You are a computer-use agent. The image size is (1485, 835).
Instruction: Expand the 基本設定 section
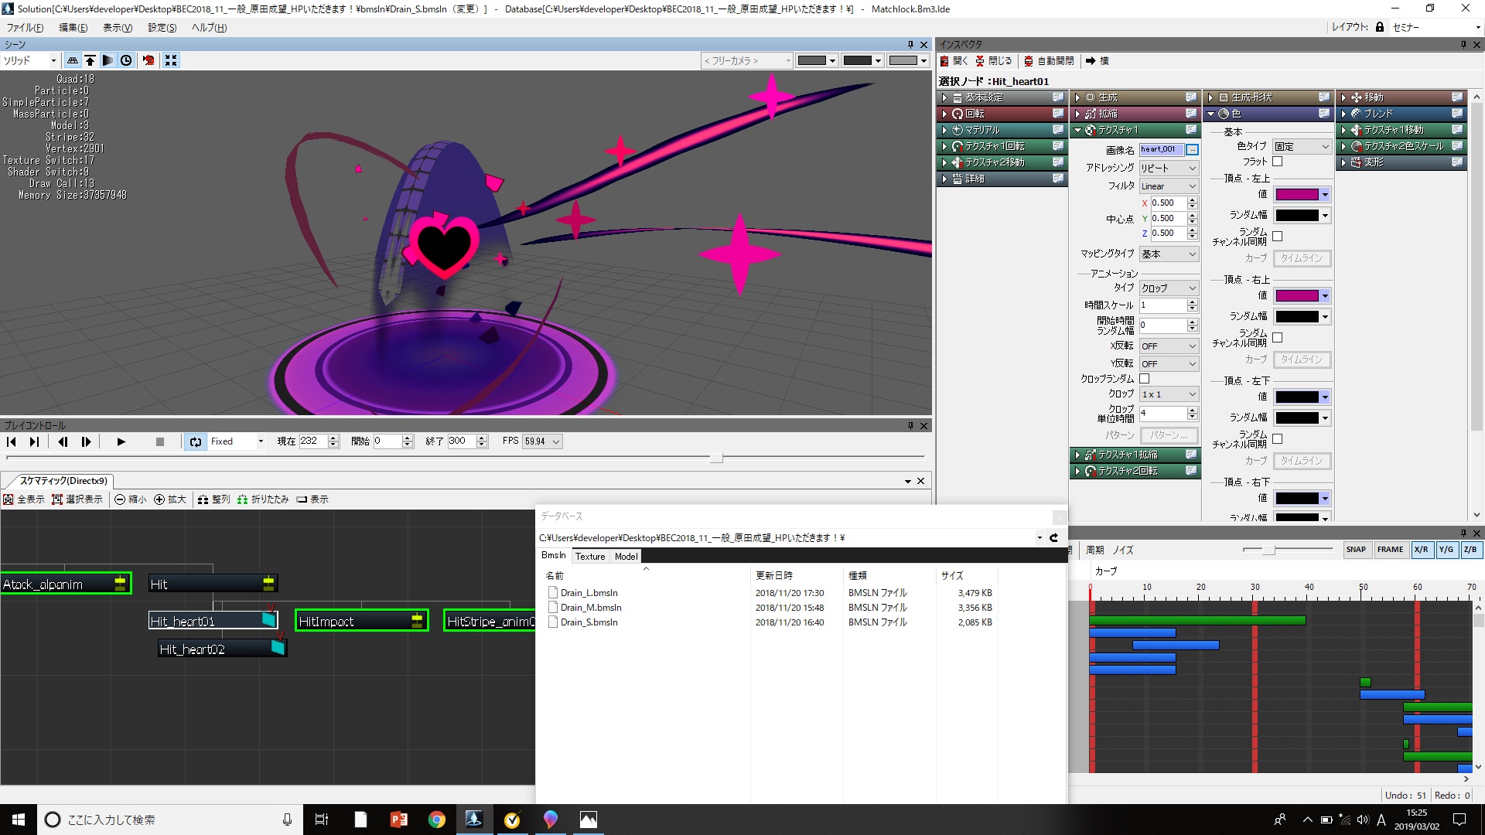pyautogui.click(x=945, y=97)
